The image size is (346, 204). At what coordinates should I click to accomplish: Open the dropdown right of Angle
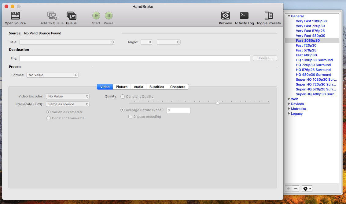click(169, 42)
